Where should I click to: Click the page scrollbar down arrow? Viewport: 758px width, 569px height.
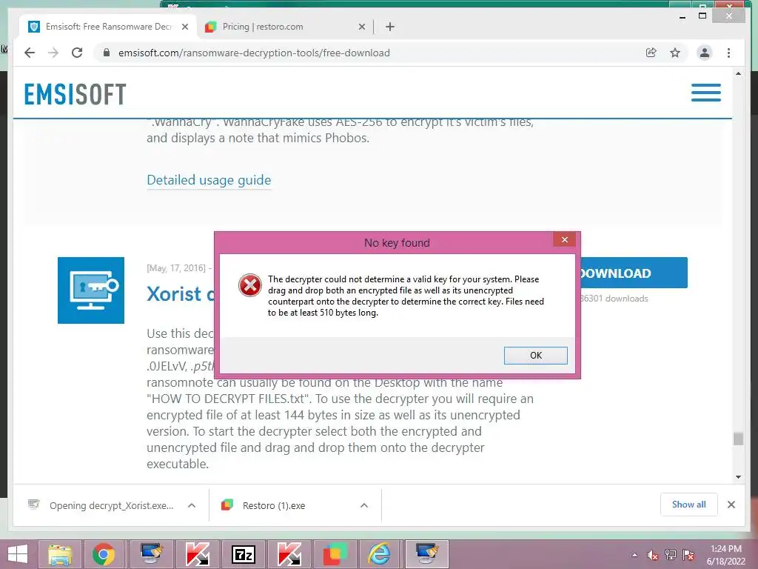coord(738,476)
